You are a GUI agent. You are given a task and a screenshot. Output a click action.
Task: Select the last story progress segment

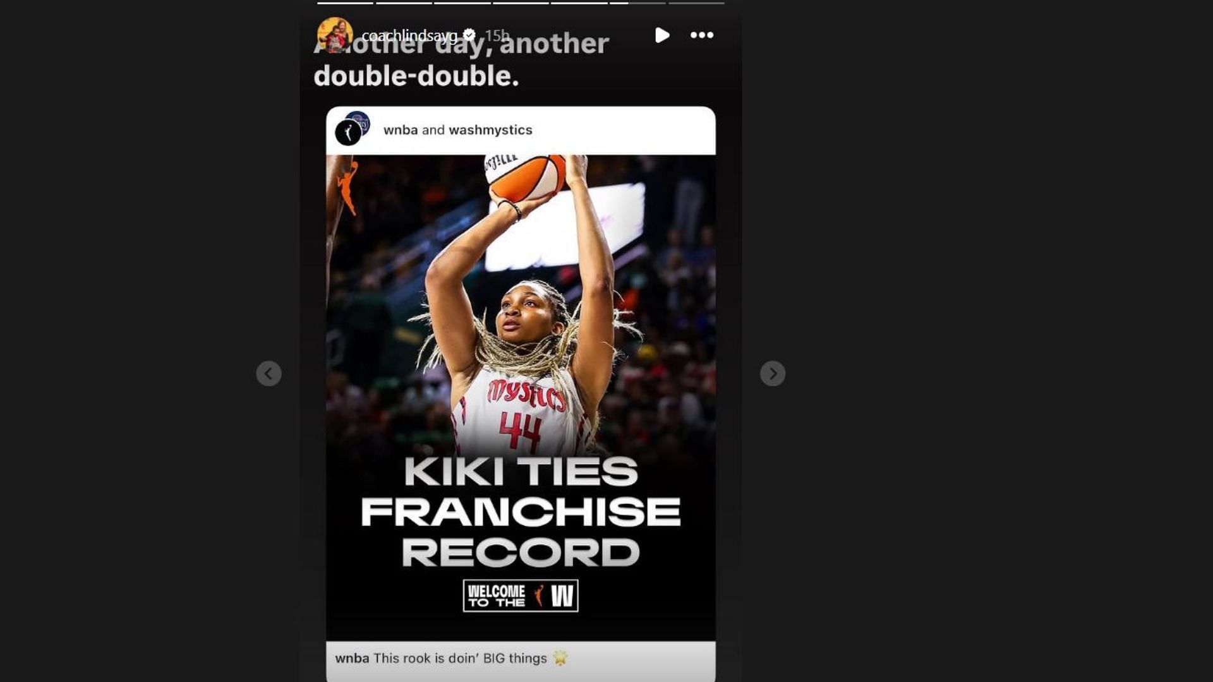(x=696, y=3)
